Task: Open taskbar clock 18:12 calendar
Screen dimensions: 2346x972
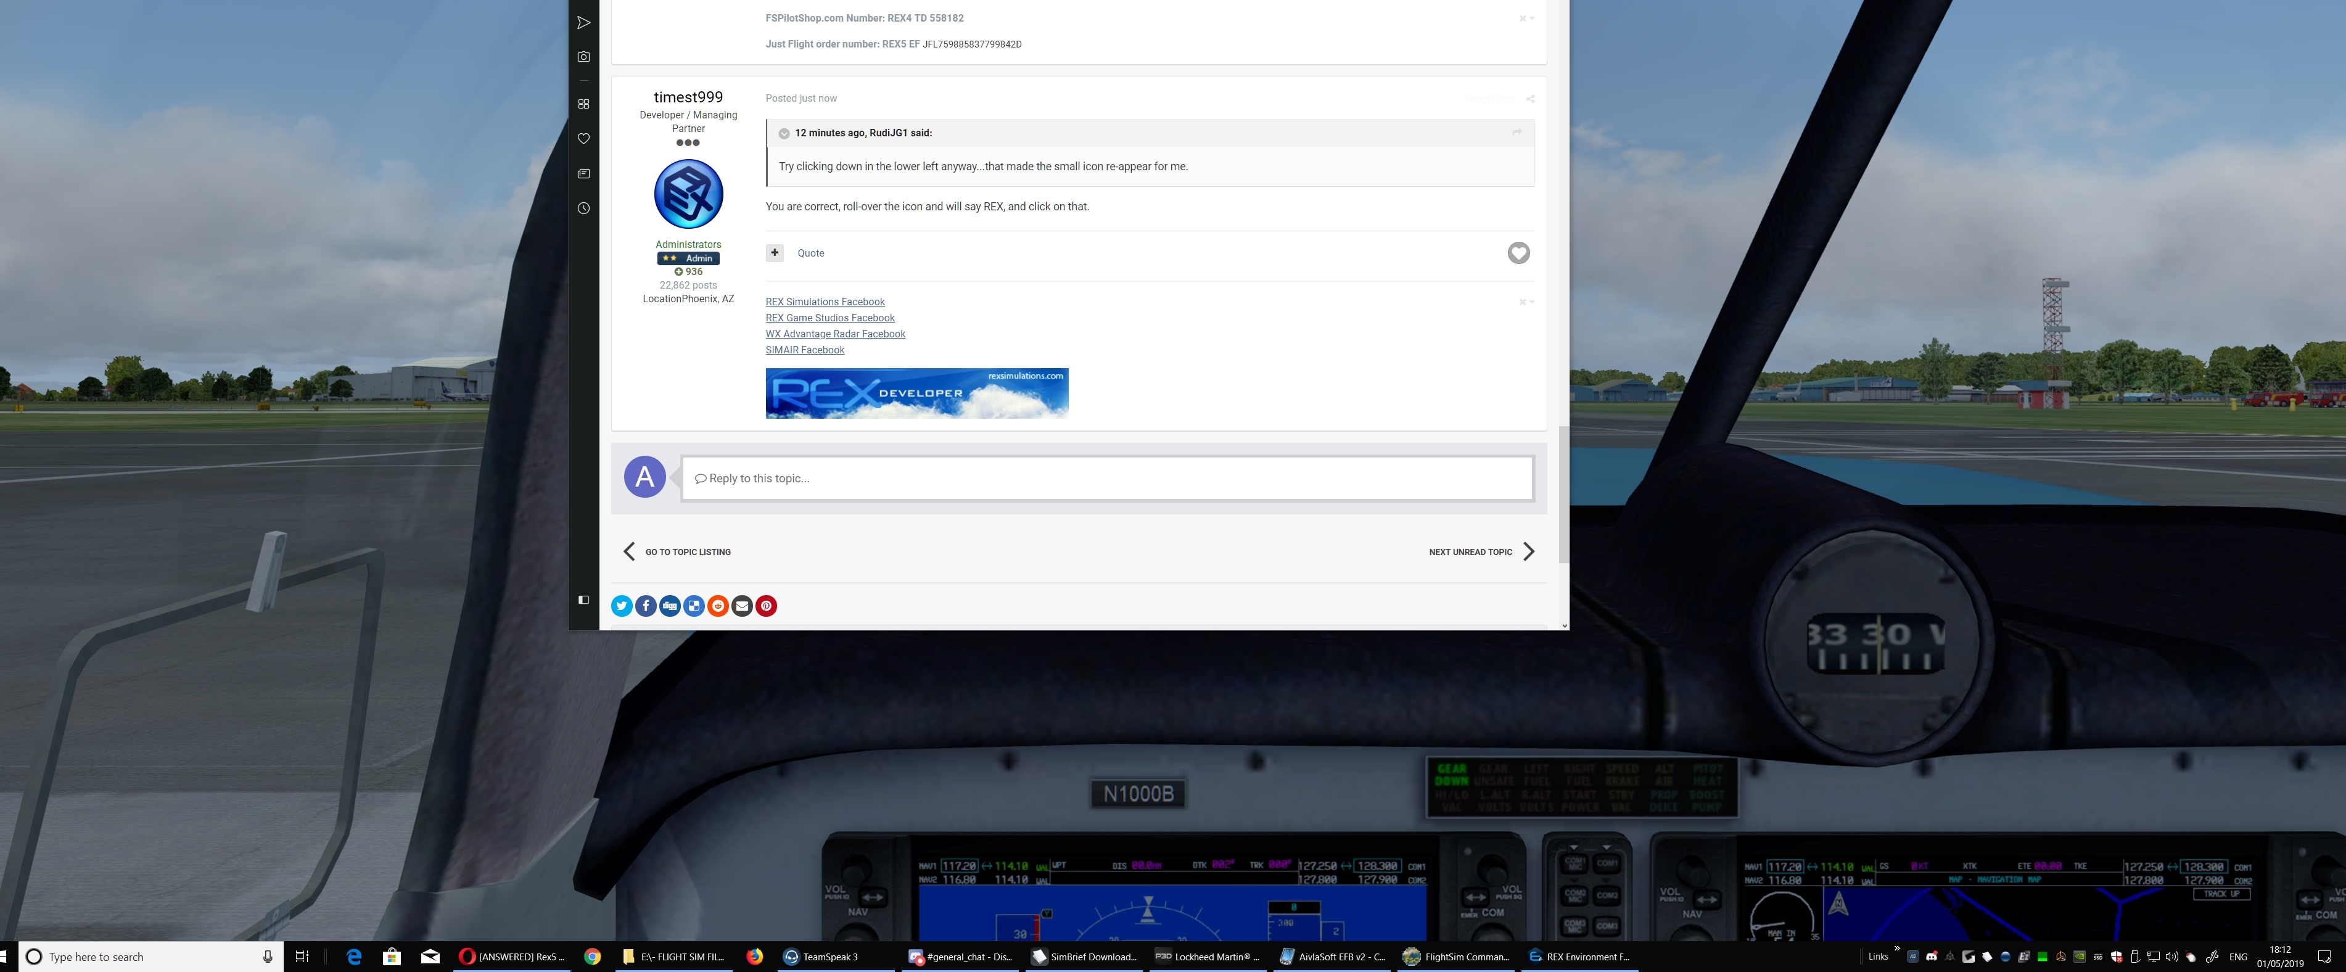Action: pyautogui.click(x=2281, y=957)
